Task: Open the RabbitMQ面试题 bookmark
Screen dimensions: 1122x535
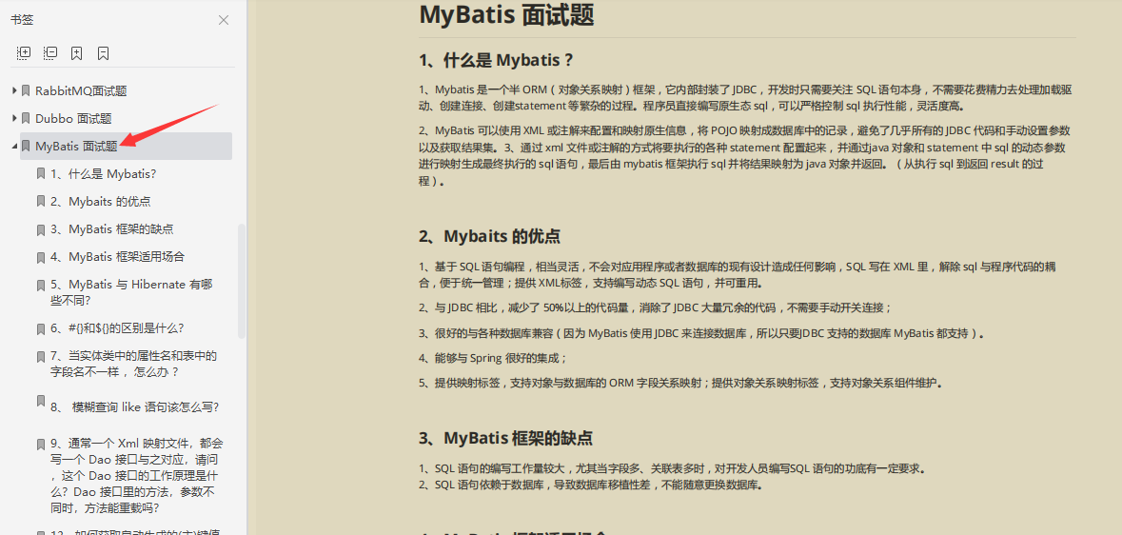Action: pyautogui.click(x=81, y=91)
